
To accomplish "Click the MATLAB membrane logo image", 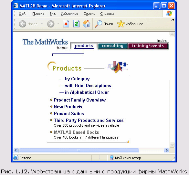I will click(x=117, y=67).
